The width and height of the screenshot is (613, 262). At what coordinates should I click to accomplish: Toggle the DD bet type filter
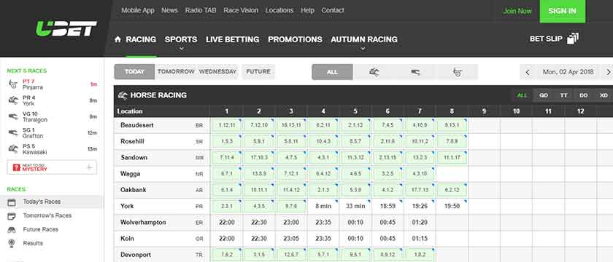pyautogui.click(x=583, y=95)
